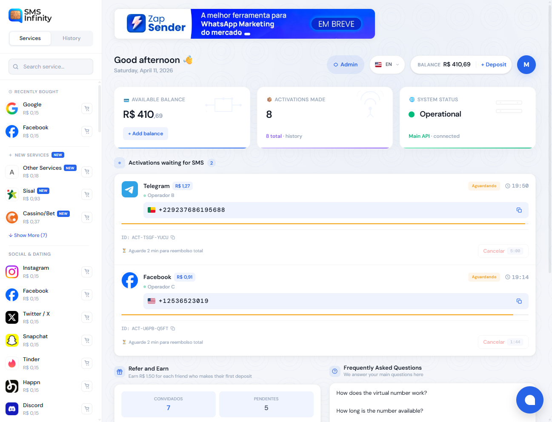The image size is (552, 422).
Task: Click cart icon for Snapchat service
Action: pos(87,340)
